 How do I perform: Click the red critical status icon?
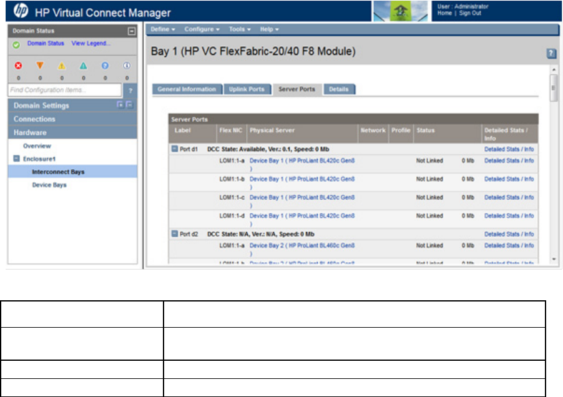(18, 66)
